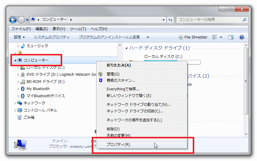Click the コンピューターの検索 search field
This screenshot has height=161, width=257.
tap(209, 20)
